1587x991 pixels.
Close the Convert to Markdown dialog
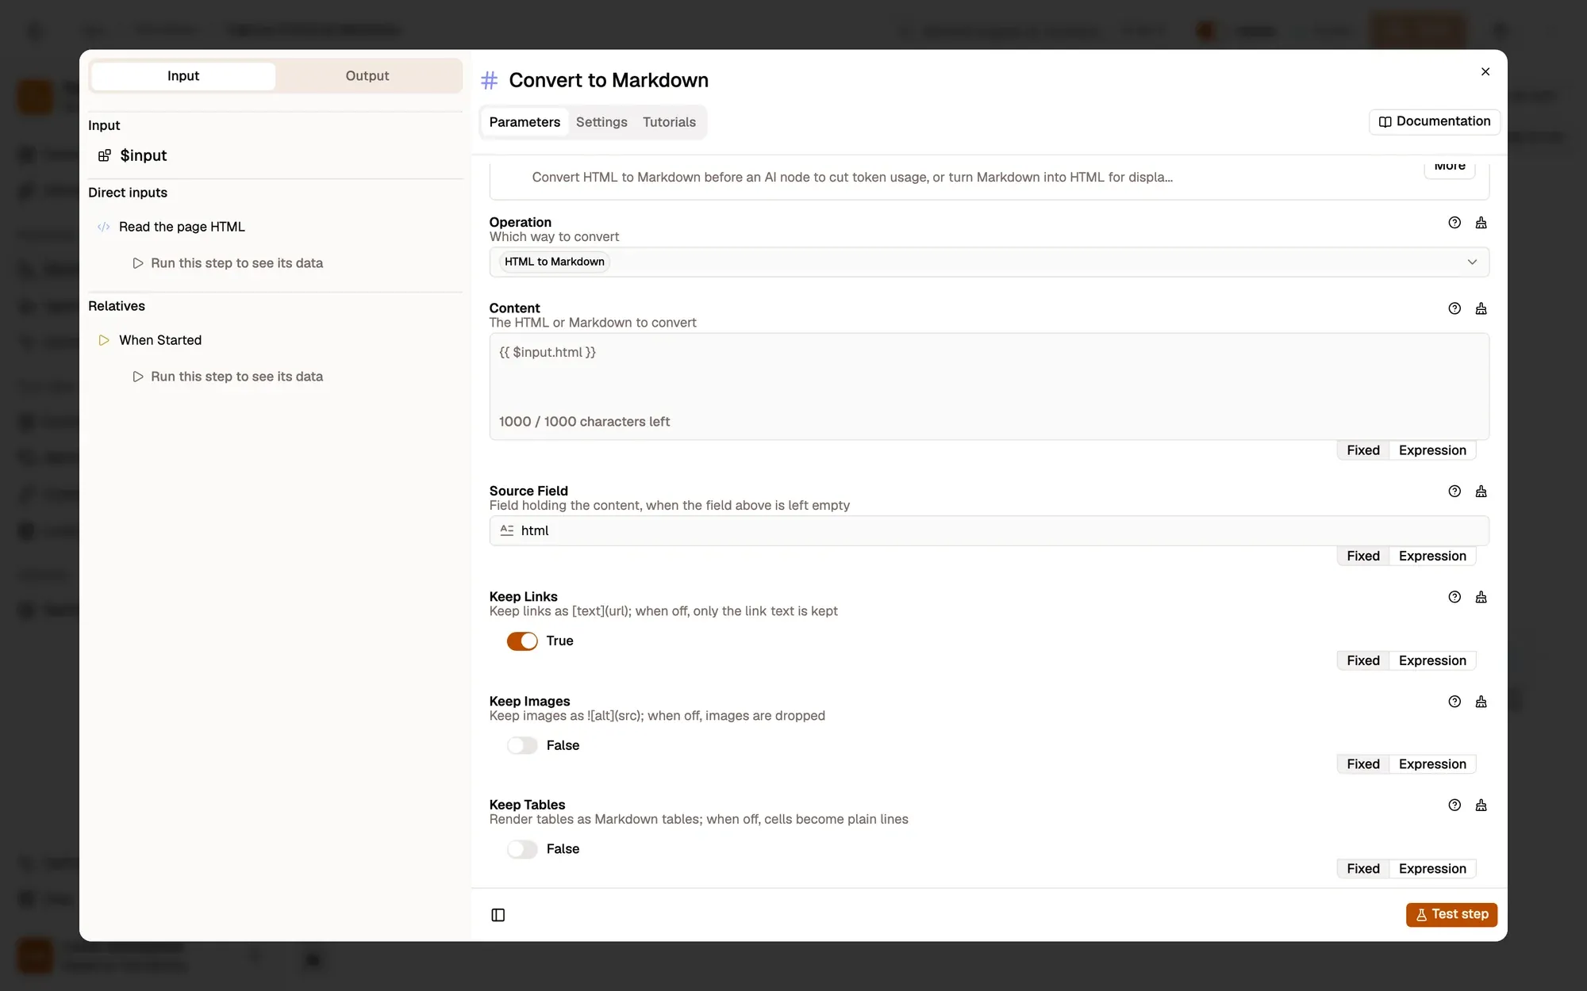pyautogui.click(x=1485, y=71)
